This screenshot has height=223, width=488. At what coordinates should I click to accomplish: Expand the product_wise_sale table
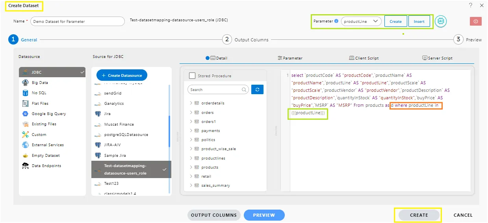pyautogui.click(x=191, y=149)
